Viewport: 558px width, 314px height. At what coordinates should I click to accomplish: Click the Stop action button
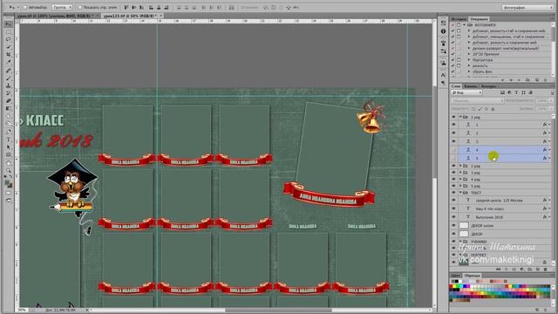point(503,80)
